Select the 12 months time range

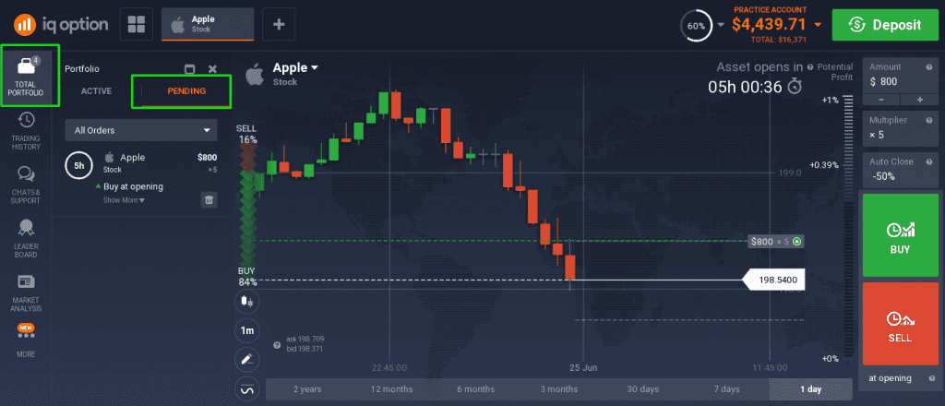pyautogui.click(x=391, y=389)
